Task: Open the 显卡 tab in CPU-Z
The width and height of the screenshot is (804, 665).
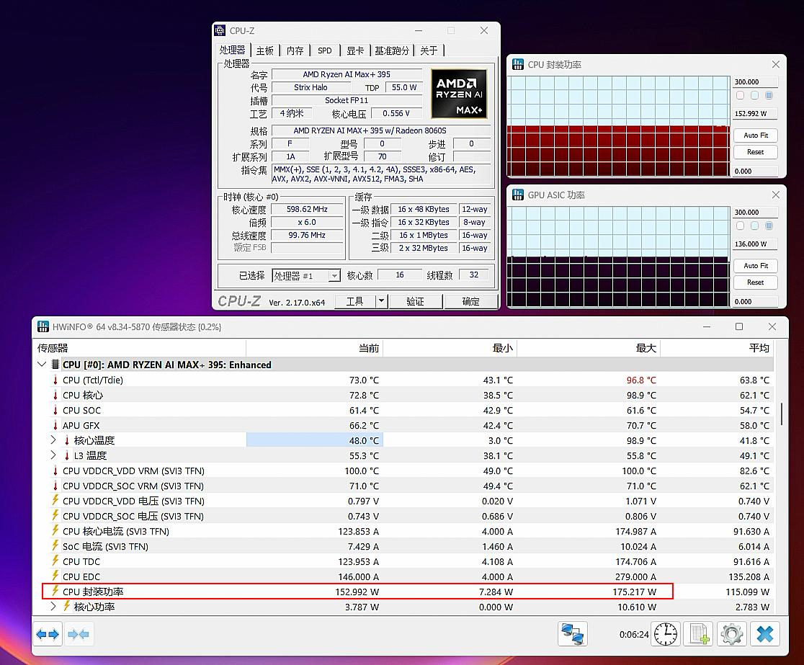Action: coord(354,50)
